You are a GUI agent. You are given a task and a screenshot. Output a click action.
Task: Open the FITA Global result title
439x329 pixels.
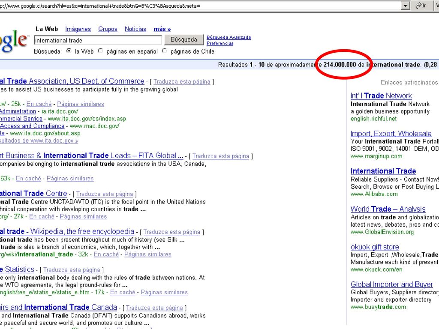92,156
